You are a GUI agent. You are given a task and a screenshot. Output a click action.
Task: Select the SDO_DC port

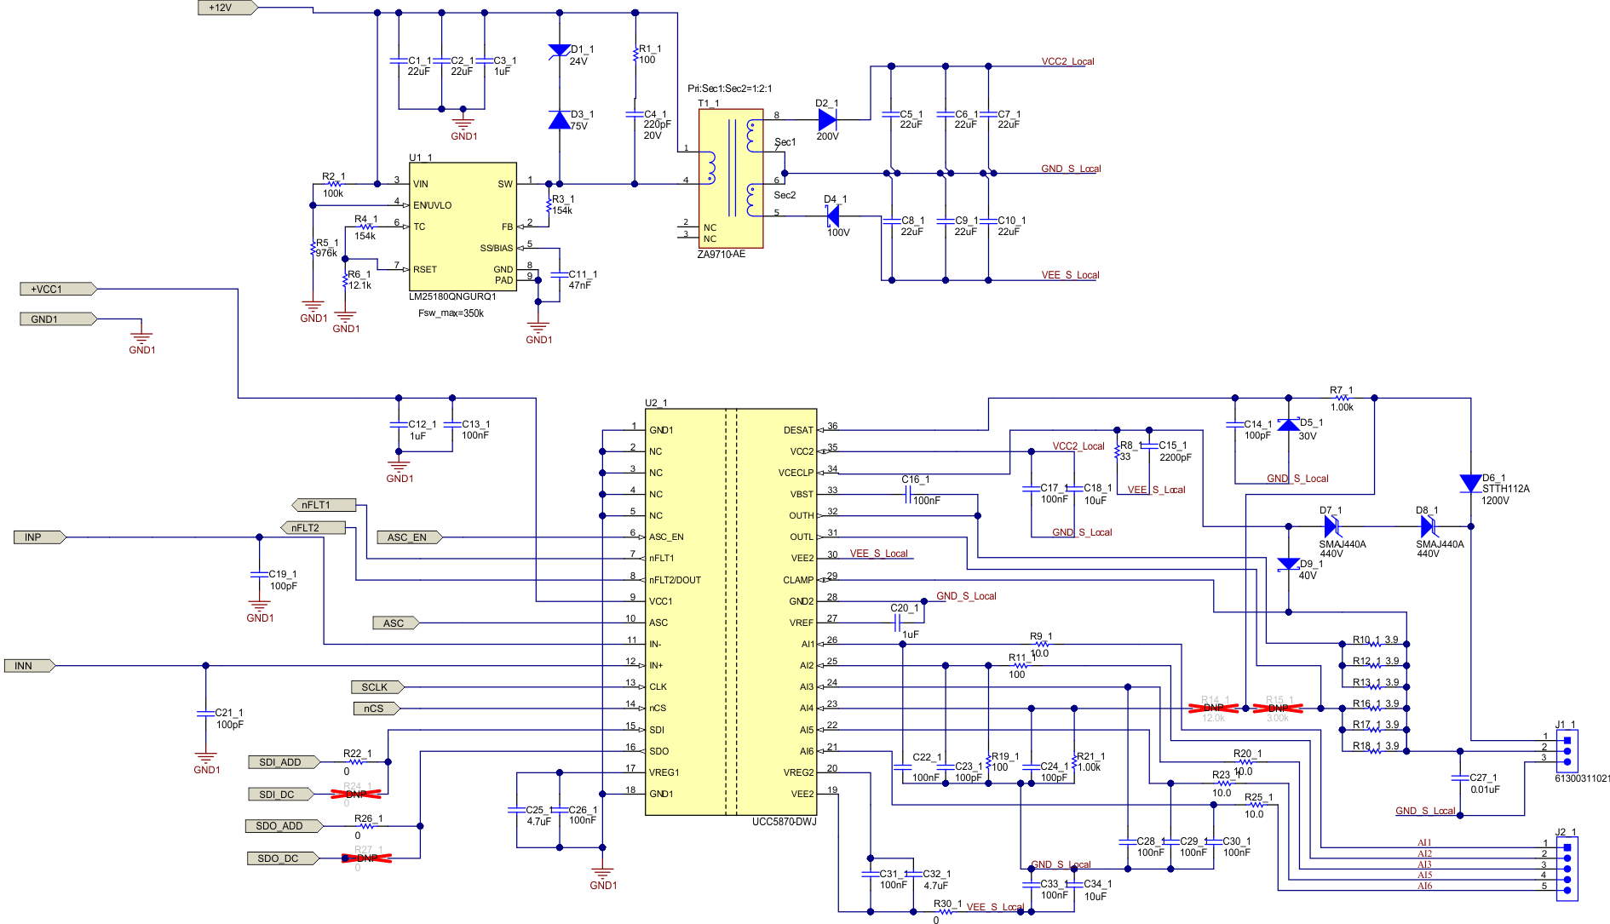click(284, 858)
